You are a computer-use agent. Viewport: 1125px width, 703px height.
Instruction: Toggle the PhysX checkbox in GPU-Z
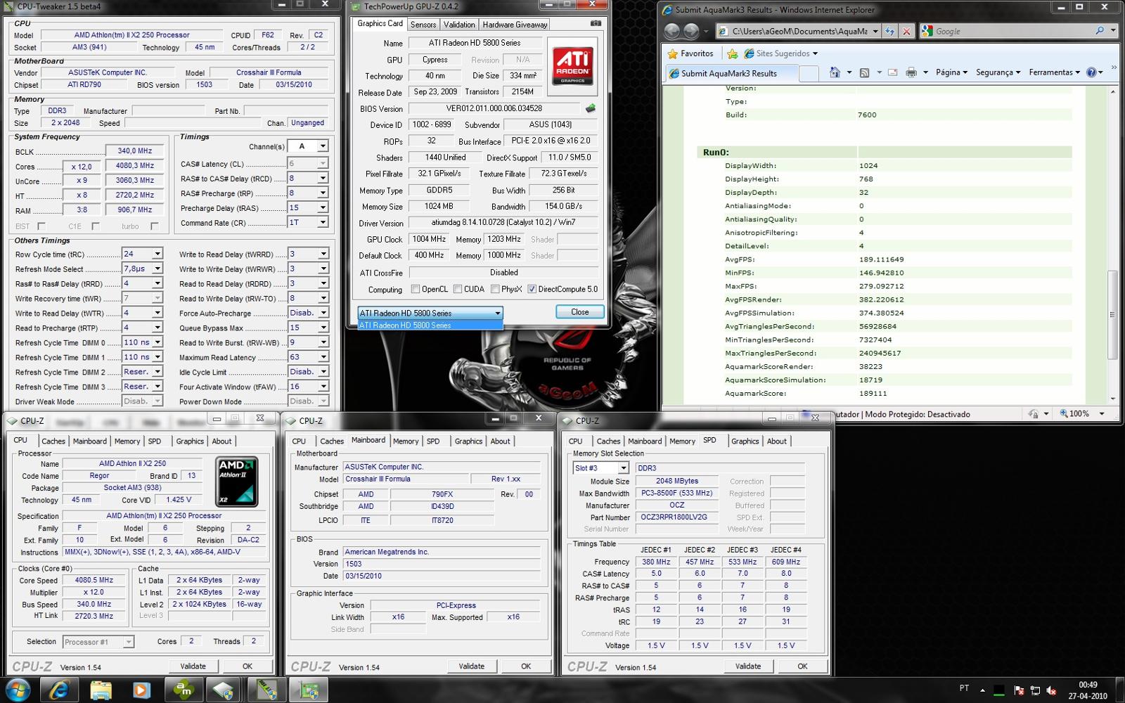[495, 289]
